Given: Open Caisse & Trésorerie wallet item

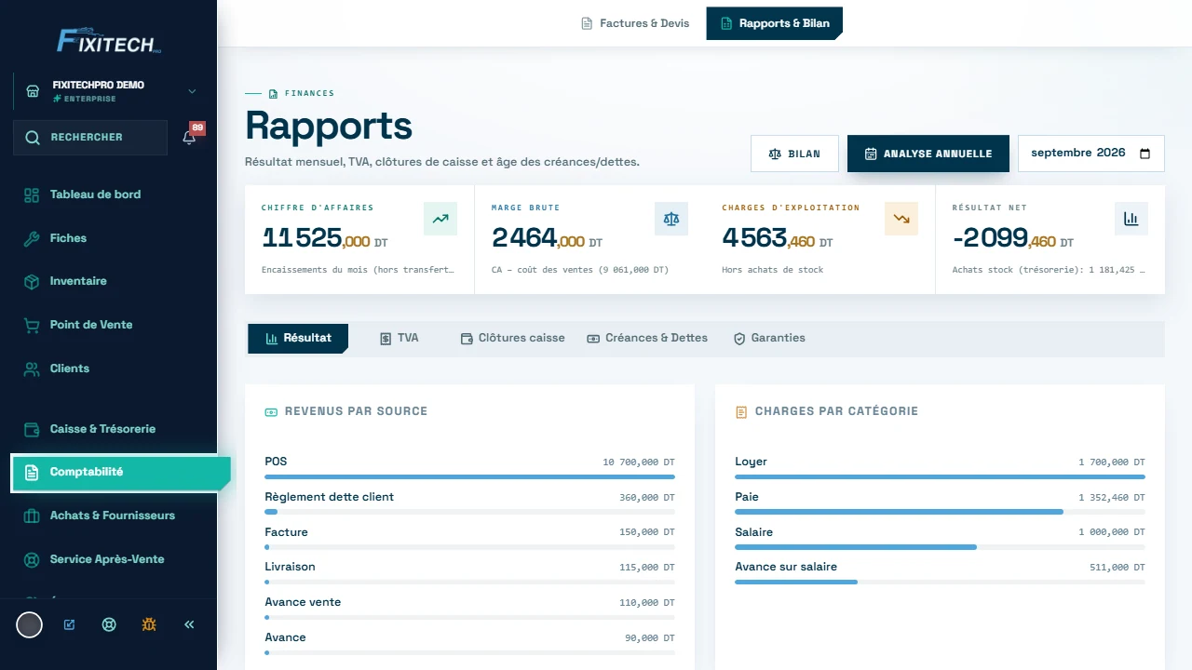Looking at the screenshot, I should [109, 429].
